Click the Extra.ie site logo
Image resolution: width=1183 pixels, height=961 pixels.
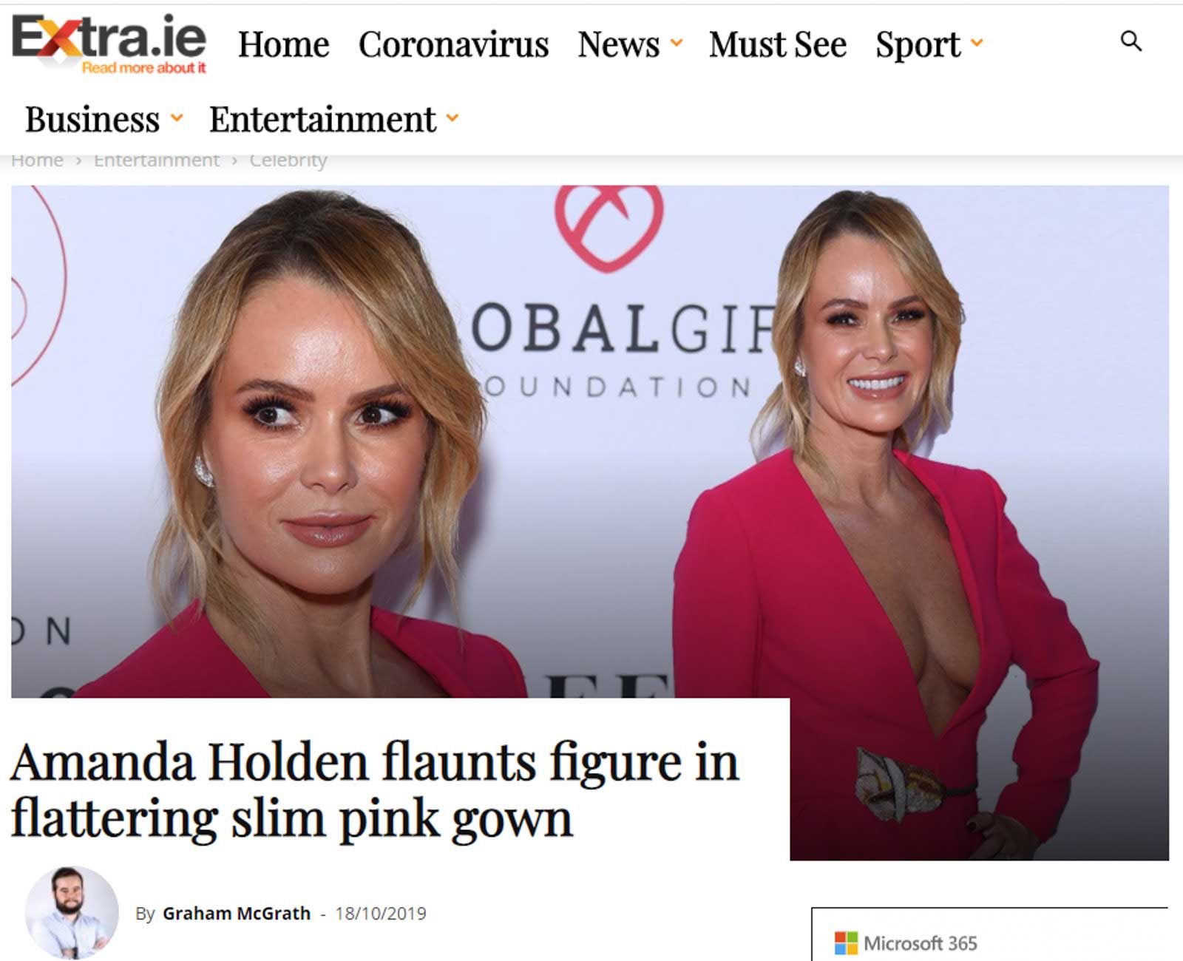pyautogui.click(x=109, y=44)
